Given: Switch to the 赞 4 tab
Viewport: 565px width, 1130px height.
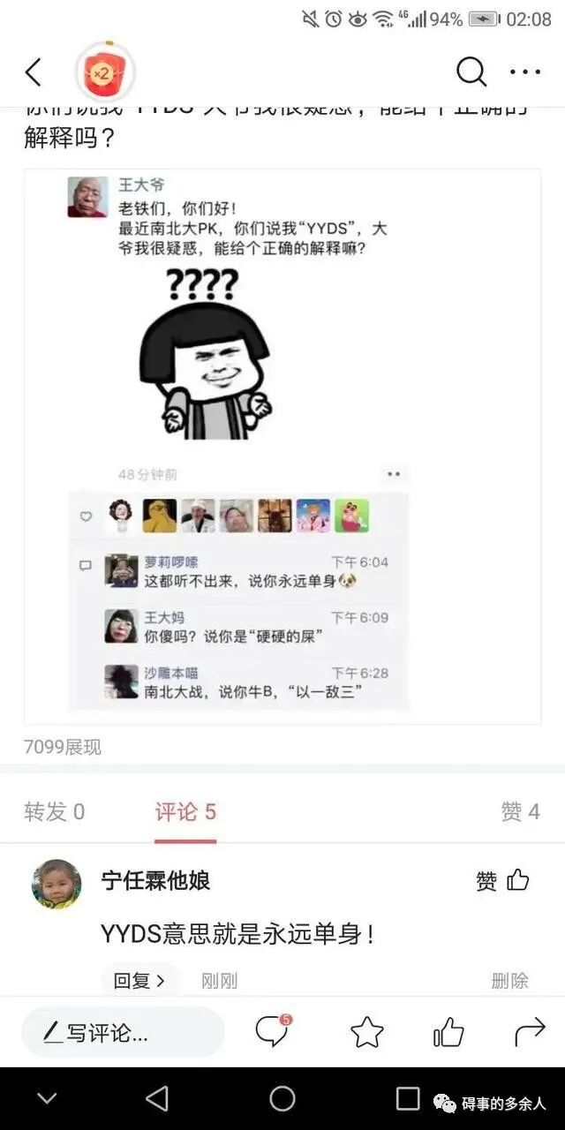Looking at the screenshot, I should (520, 812).
